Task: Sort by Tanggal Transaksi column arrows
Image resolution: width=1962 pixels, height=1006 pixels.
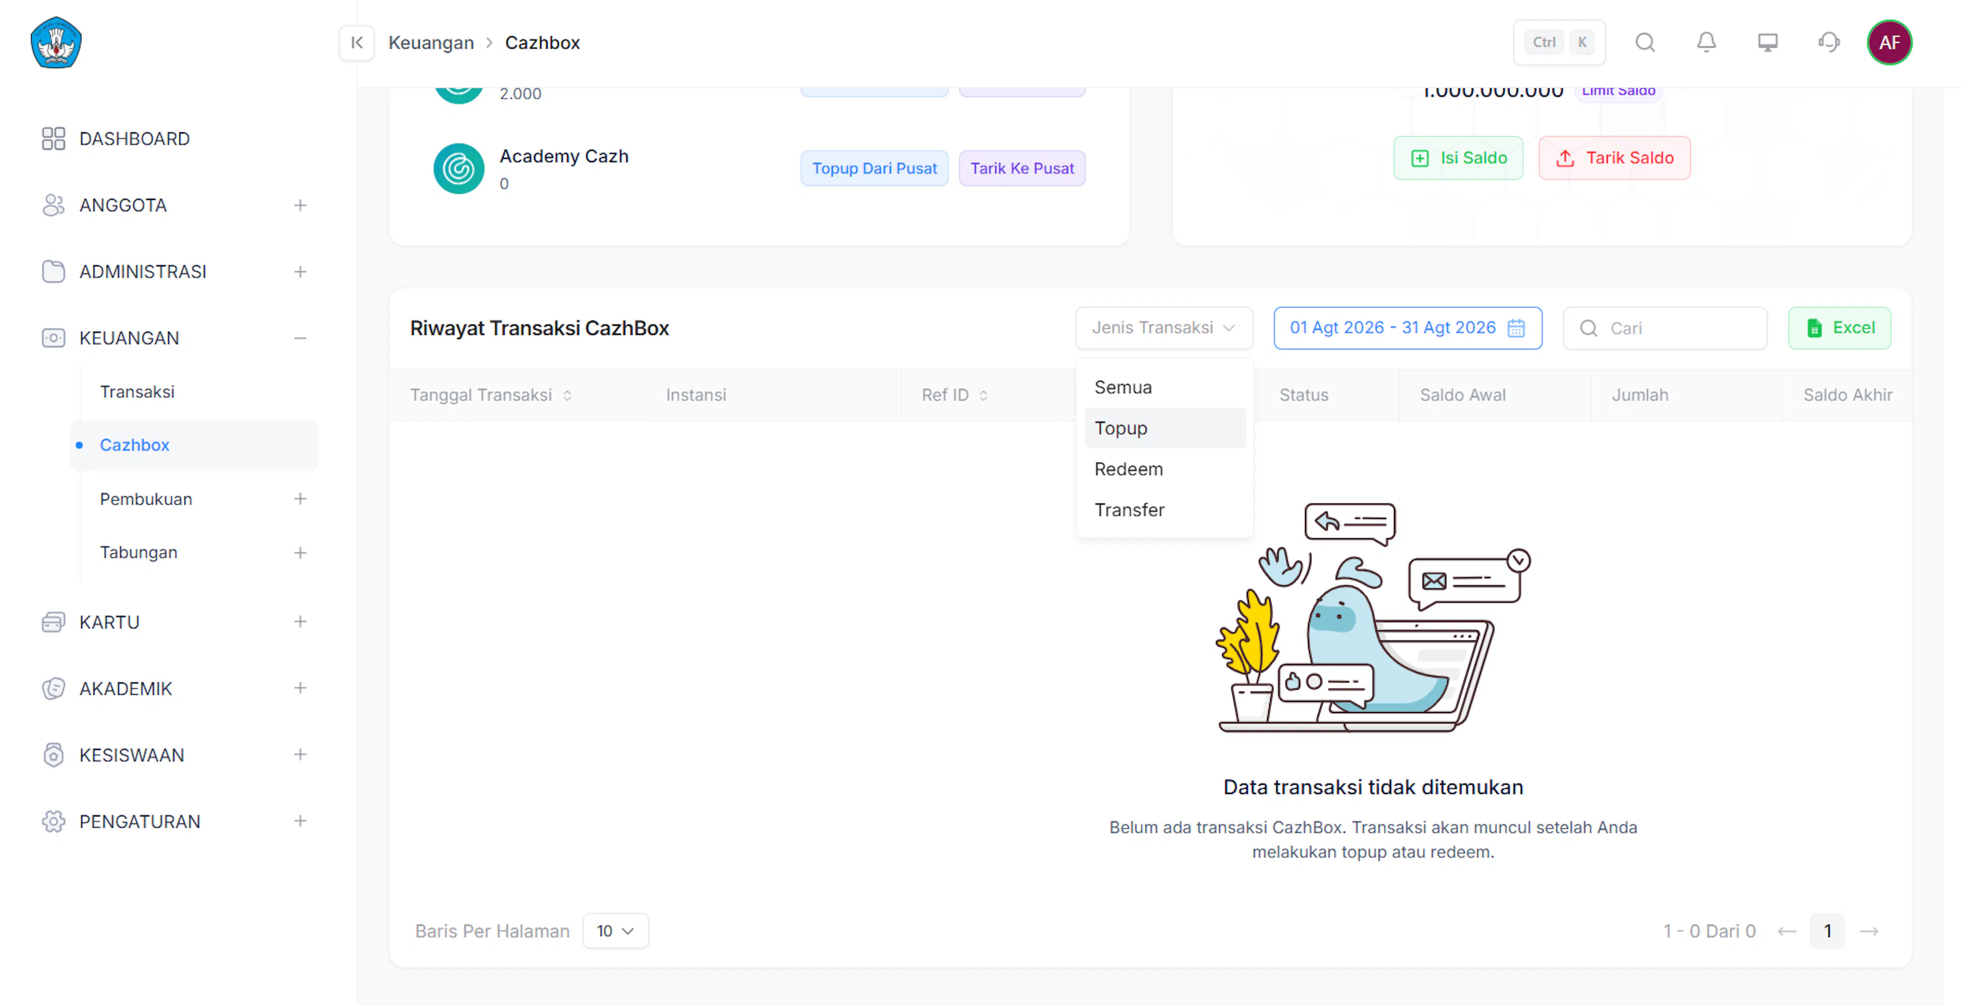Action: (568, 395)
